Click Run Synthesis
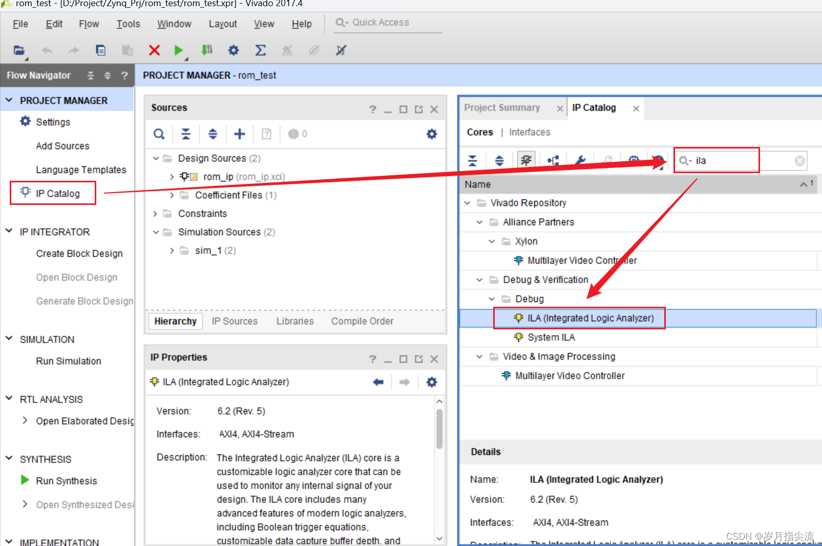The image size is (822, 546). coord(66,481)
